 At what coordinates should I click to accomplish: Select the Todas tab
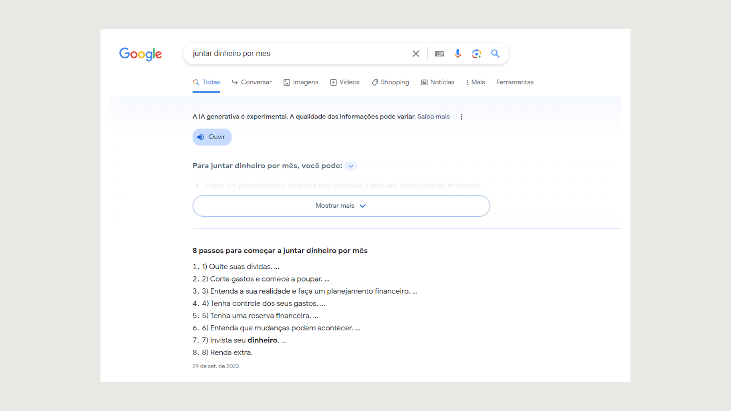(x=206, y=82)
